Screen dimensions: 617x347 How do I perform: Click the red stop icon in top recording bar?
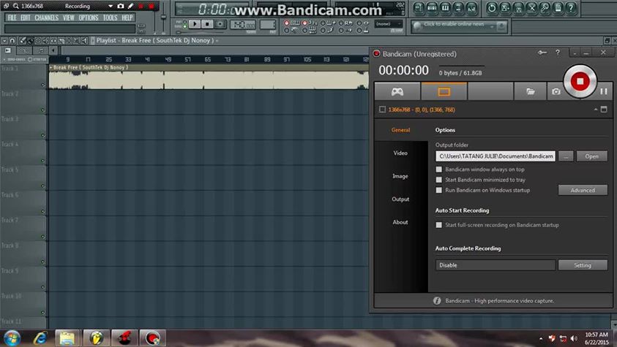pos(152,7)
